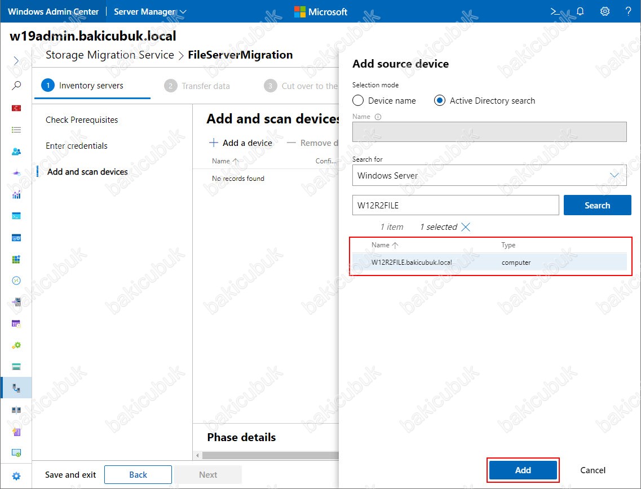641x489 pixels.
Task: Open the Updates monitor icon
Action: pyautogui.click(x=16, y=452)
